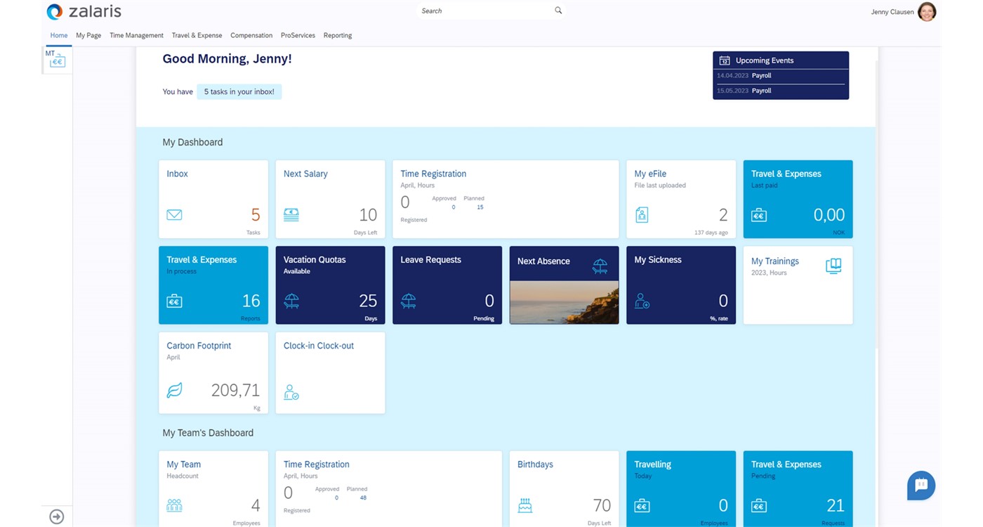
Task: Click into the Search input field
Action: click(x=484, y=11)
